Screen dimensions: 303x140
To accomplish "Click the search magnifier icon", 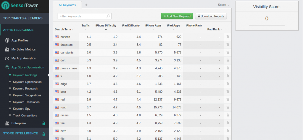I will pos(108,16).
